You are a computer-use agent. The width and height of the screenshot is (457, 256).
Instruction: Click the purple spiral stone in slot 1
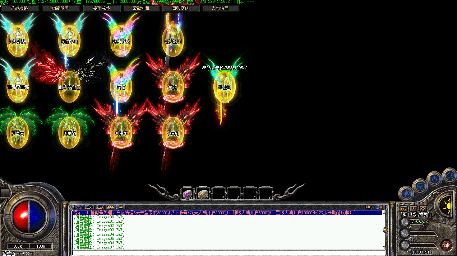187,194
